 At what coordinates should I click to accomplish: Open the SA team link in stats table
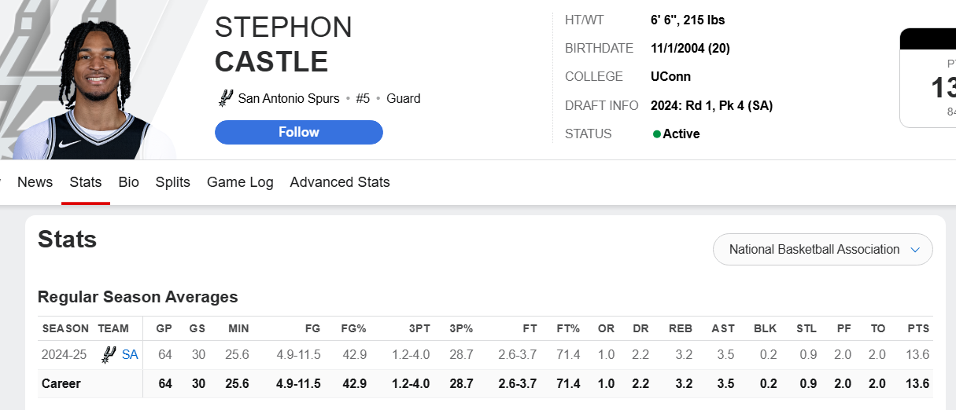130,355
